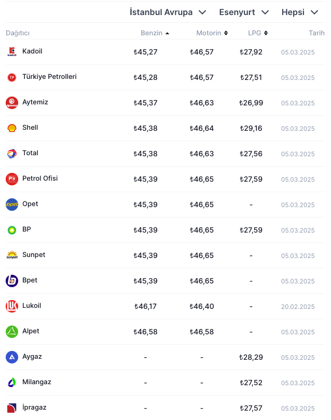Click the Türkiye Petrolleri logo icon
The width and height of the screenshot is (331, 420).
click(x=12, y=77)
